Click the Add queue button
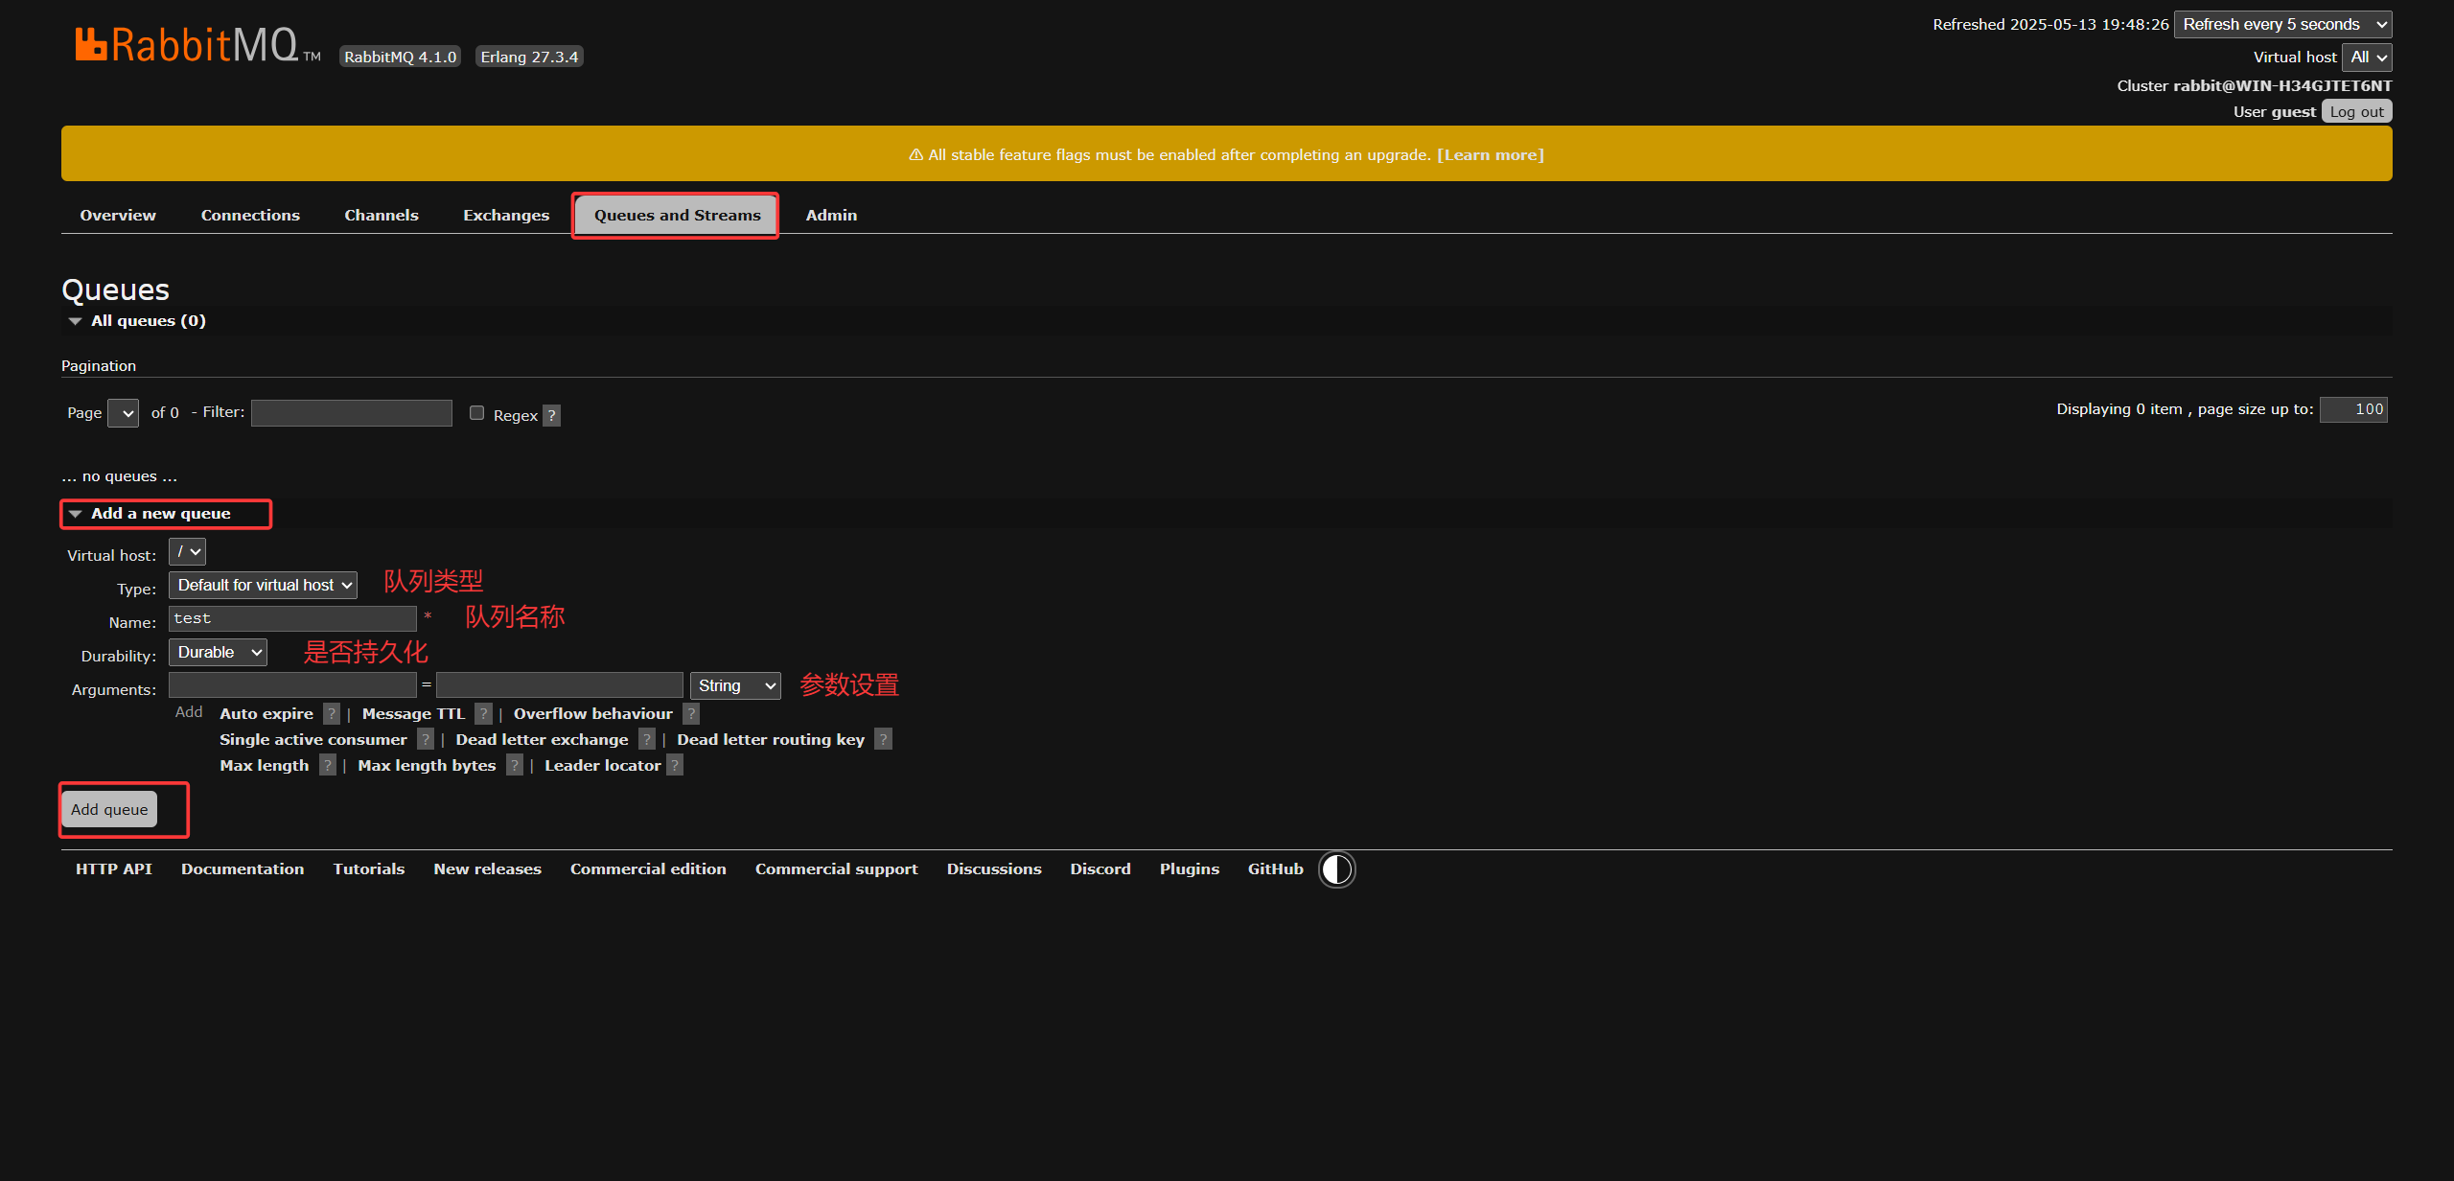 pos(109,809)
